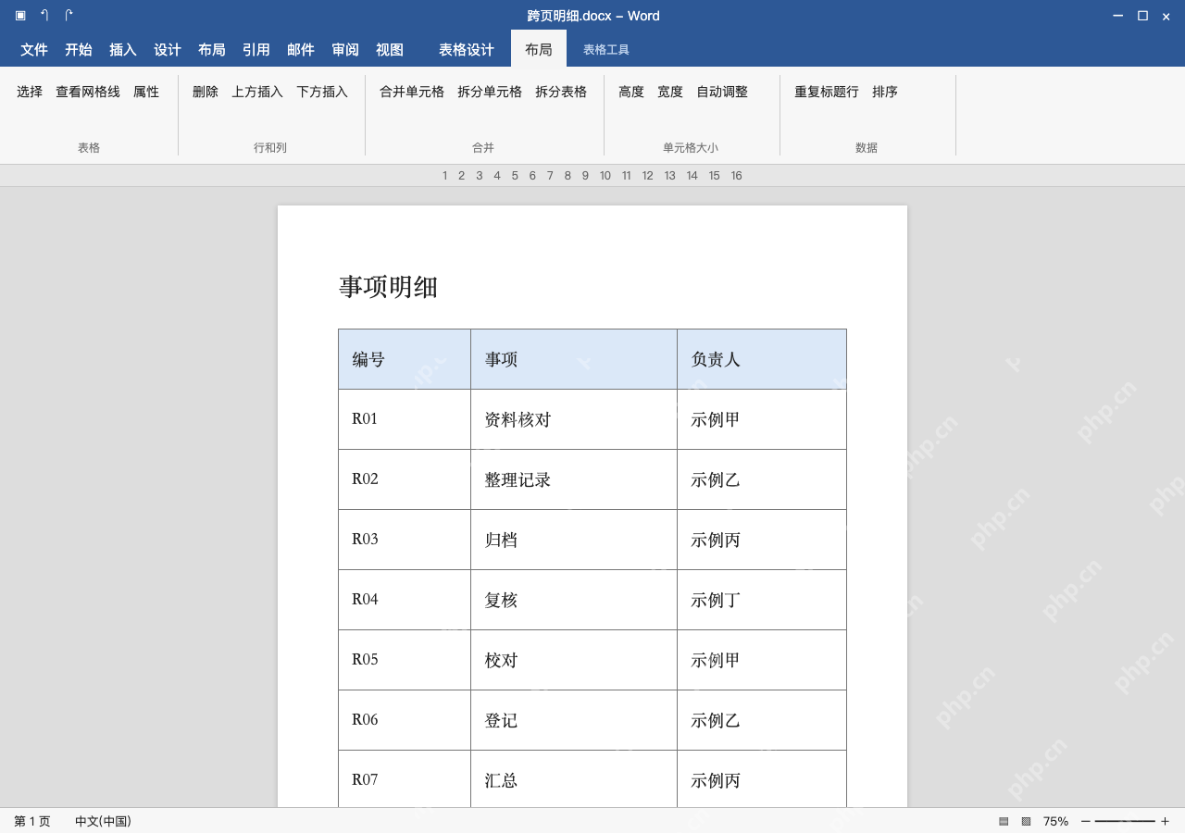The width and height of the screenshot is (1185, 833).
Task: Toggle 重复标题行
Action: [827, 92]
